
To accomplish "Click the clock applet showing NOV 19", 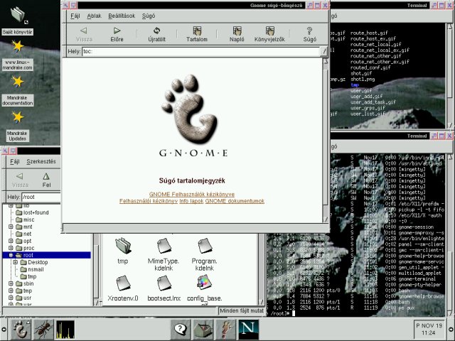I will coord(429,330).
